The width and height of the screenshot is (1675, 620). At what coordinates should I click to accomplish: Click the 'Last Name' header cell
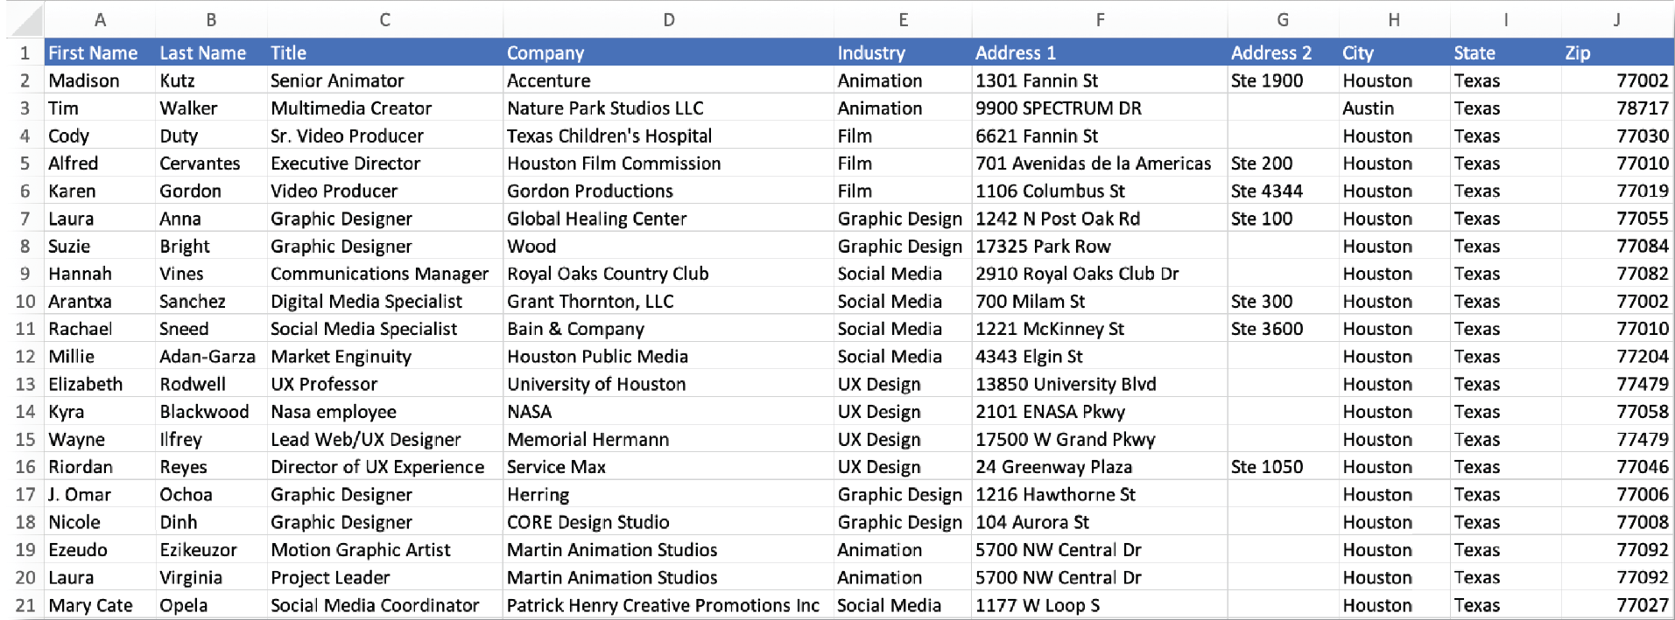(211, 52)
